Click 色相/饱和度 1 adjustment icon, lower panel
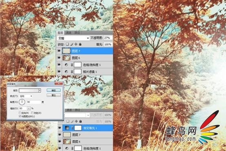Screen dimensions: 226x151 click(67, 148)
